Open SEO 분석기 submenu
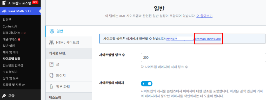Image resolution: width=266 pixels, height=100 pixels. coord(10,72)
